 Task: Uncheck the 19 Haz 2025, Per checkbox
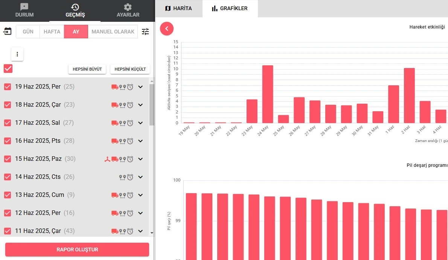pos(8,87)
